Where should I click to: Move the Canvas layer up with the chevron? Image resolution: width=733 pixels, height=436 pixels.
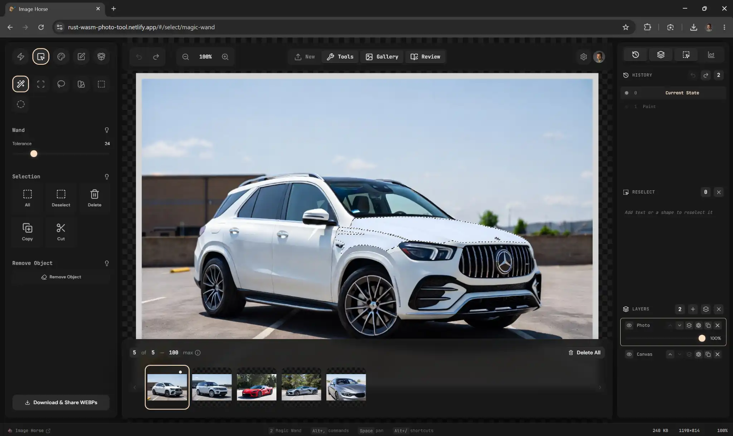tap(670, 354)
